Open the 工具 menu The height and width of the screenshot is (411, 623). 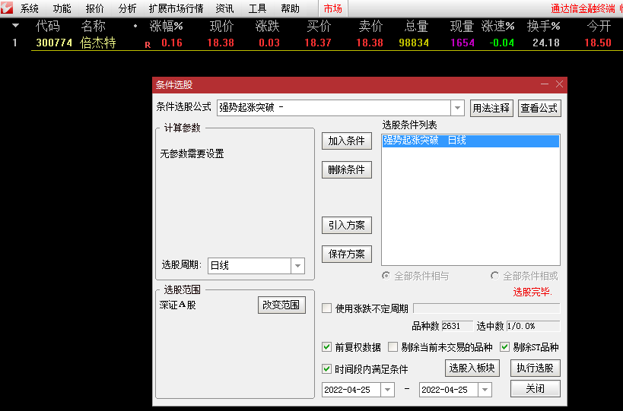257,8
